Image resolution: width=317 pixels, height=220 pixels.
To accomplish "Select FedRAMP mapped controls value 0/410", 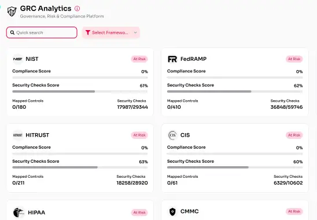I will pyautogui.click(x=174, y=107).
